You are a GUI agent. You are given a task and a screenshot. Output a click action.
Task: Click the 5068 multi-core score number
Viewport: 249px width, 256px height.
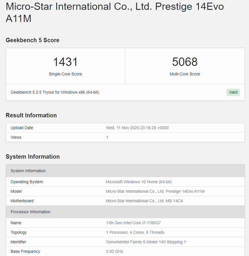tap(185, 62)
